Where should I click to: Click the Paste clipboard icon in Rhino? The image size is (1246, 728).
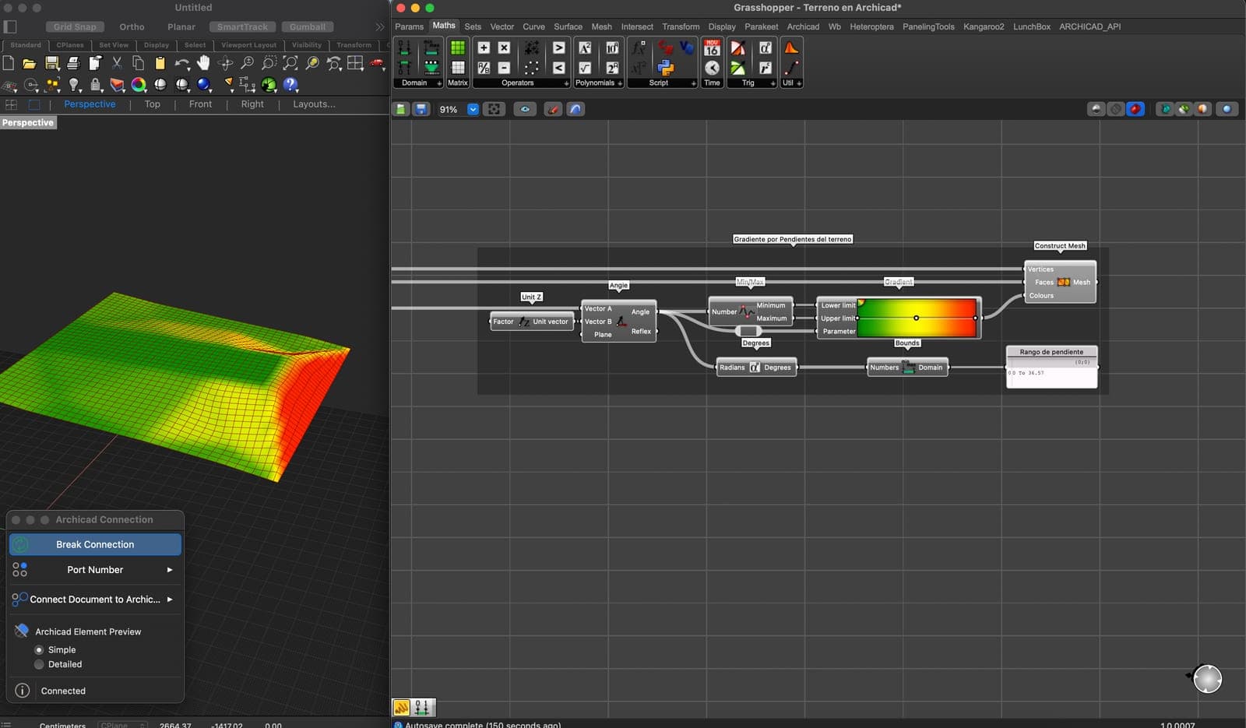160,63
